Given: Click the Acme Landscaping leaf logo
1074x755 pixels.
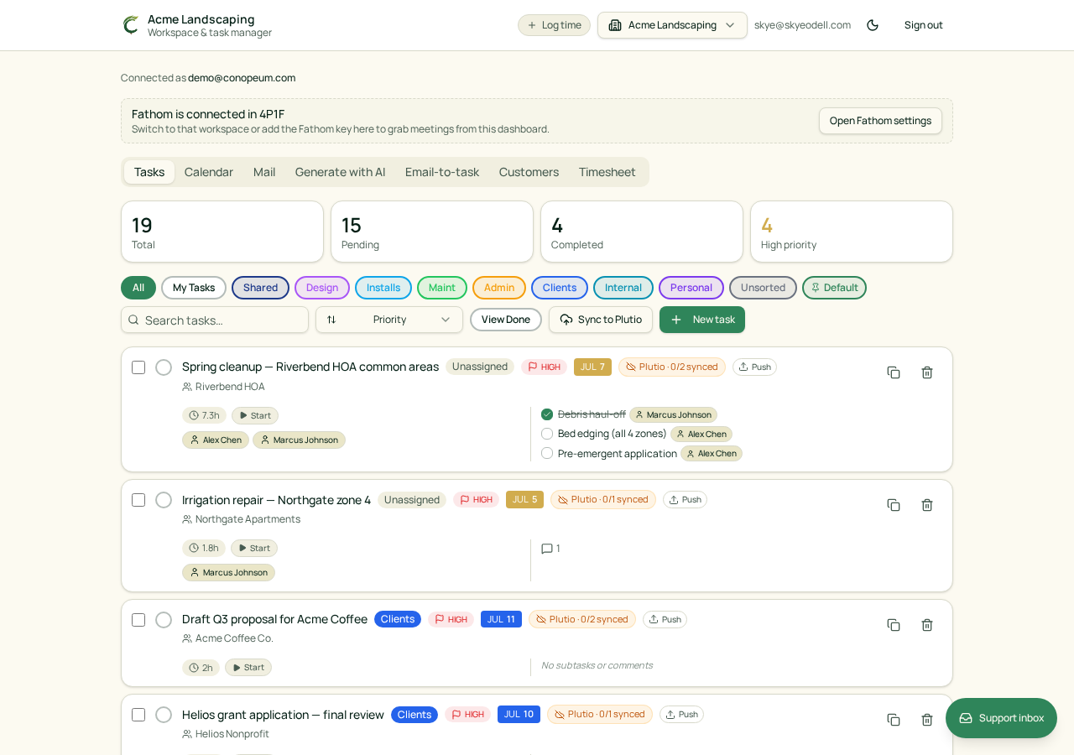Looking at the screenshot, I should (x=131, y=25).
